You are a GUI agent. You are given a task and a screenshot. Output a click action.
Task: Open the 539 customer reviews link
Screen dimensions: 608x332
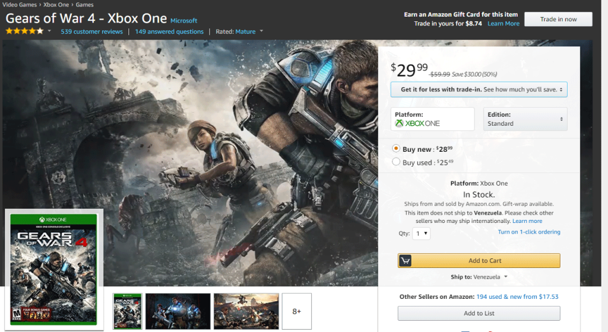click(91, 31)
